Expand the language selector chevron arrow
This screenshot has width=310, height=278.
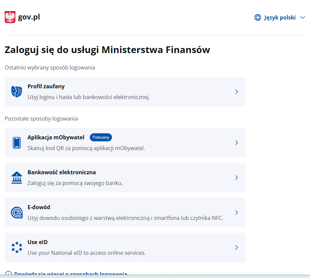[x=303, y=17]
